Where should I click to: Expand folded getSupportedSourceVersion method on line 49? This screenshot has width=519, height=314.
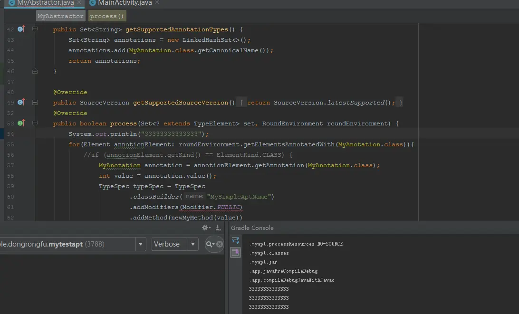(35, 103)
